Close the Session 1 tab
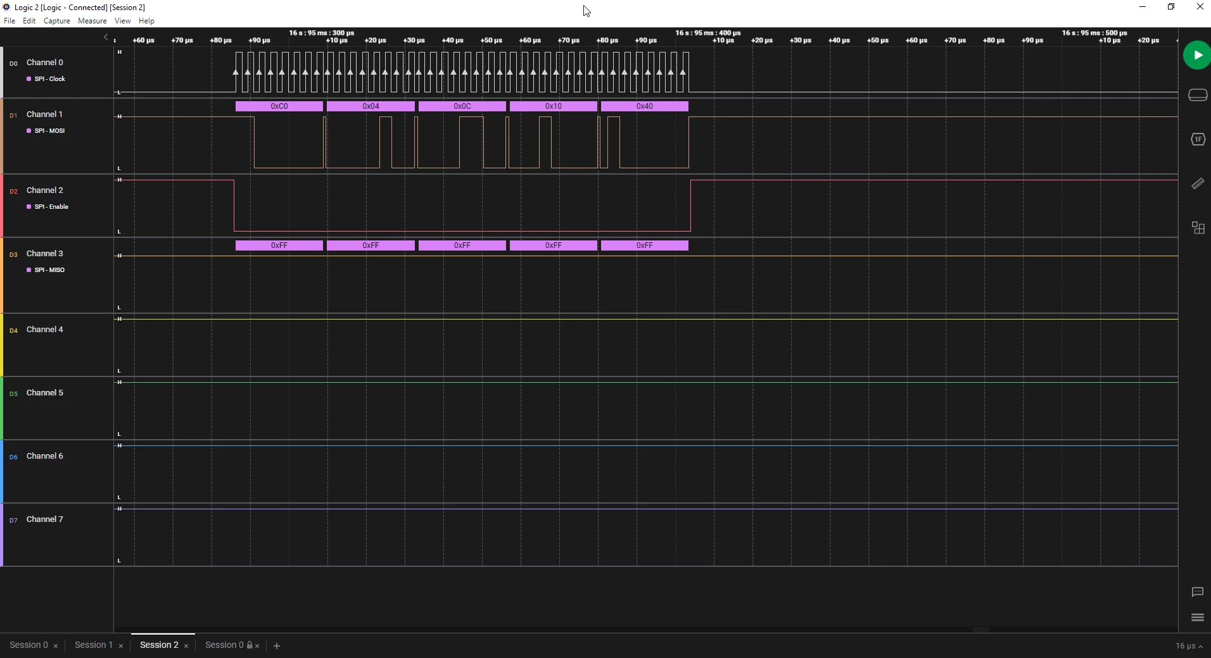 [121, 646]
